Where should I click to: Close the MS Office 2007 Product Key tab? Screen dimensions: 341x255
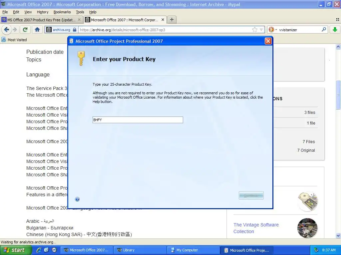(x=79, y=20)
